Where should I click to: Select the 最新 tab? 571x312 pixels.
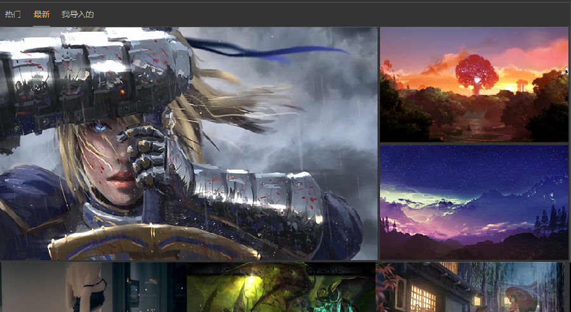click(41, 15)
